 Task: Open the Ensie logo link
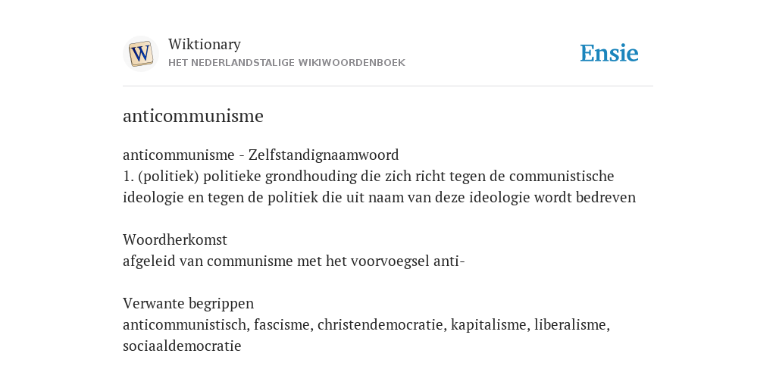coord(609,53)
